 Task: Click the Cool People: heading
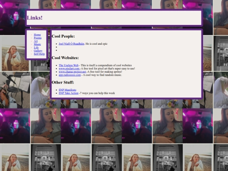point(63,36)
